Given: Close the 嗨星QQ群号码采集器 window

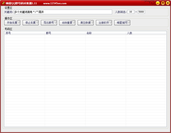Looking at the screenshot, I should pyautogui.click(x=168, y=3).
